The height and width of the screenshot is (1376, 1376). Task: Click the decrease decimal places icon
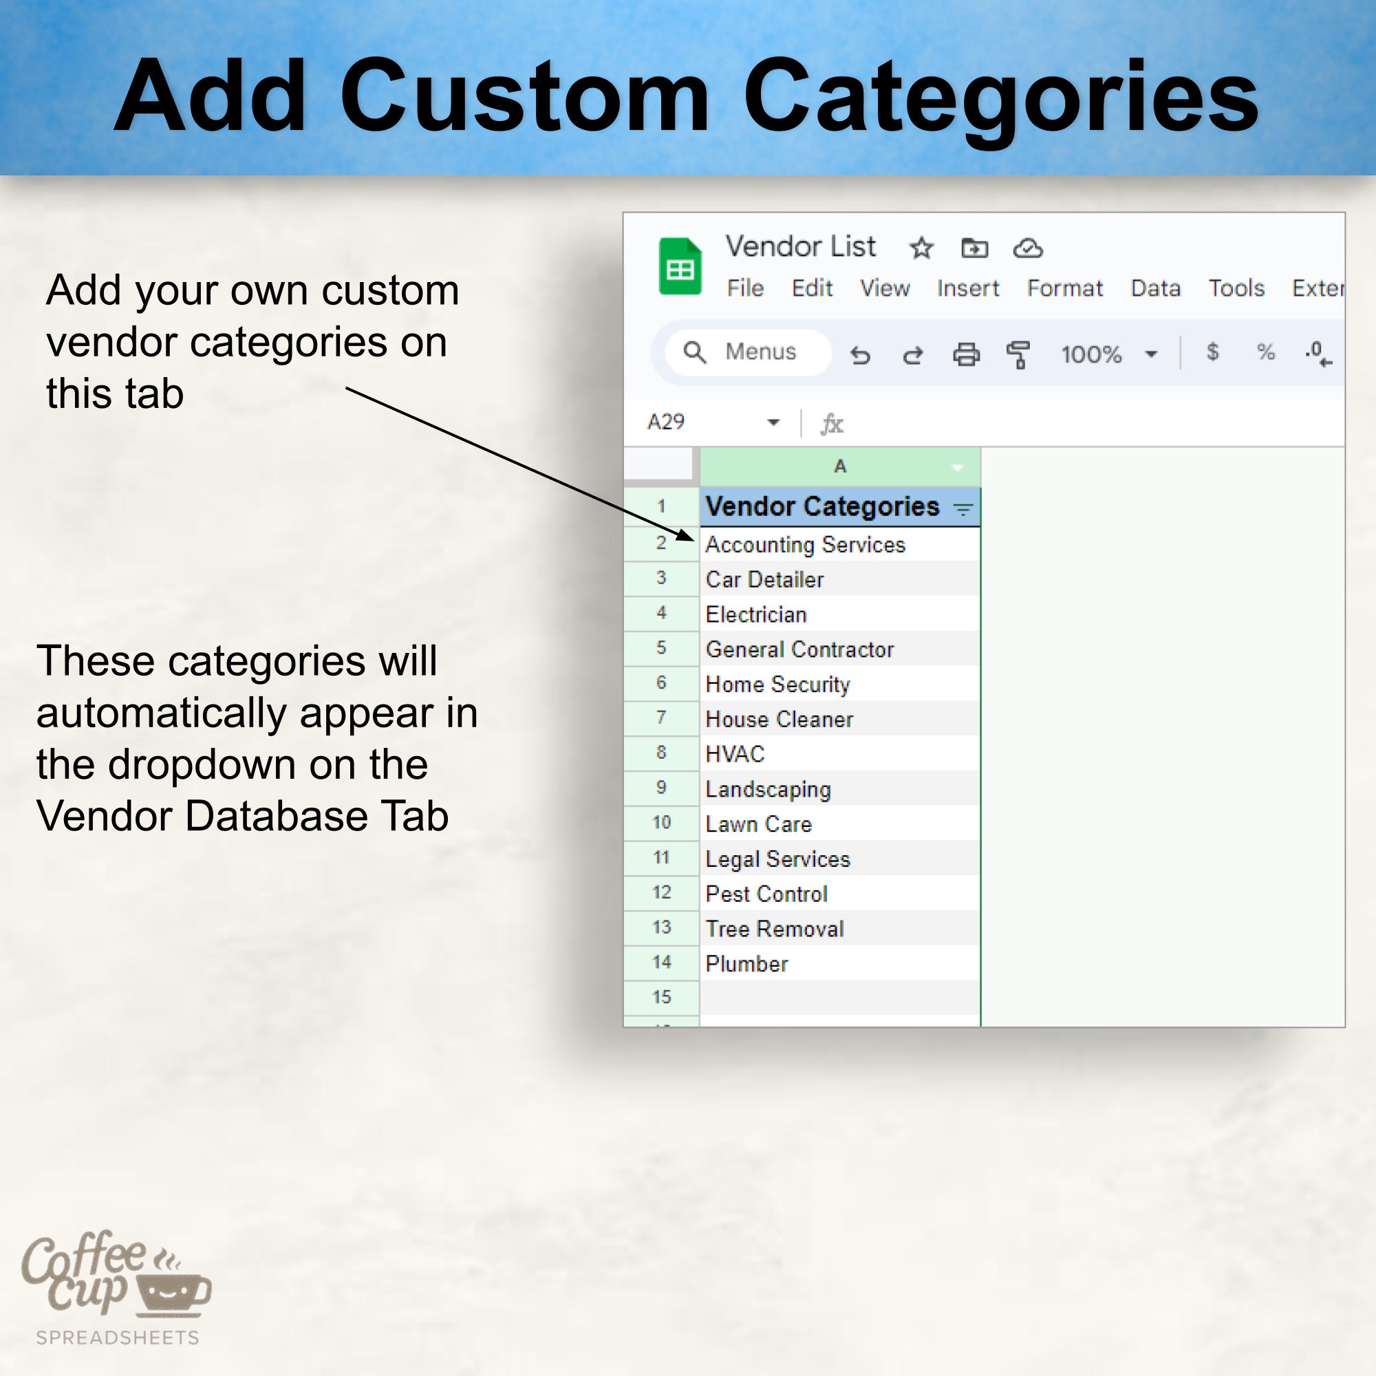point(1318,354)
